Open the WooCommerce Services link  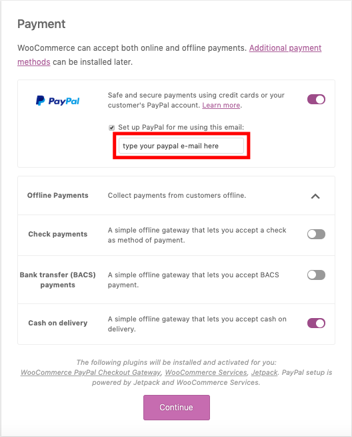[206, 372]
